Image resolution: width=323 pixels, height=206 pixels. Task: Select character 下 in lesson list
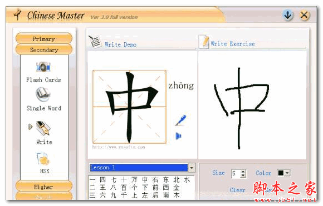point(145,188)
